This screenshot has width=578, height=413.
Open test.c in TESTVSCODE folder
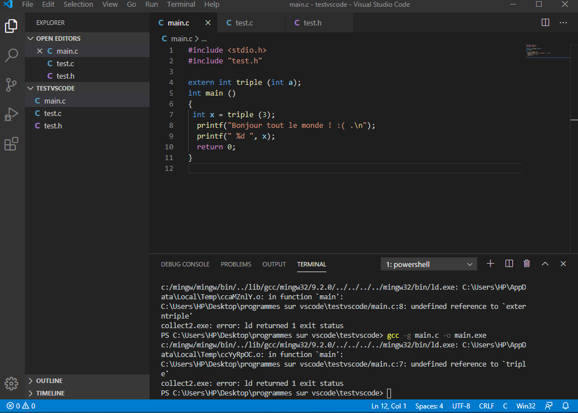[87, 113]
